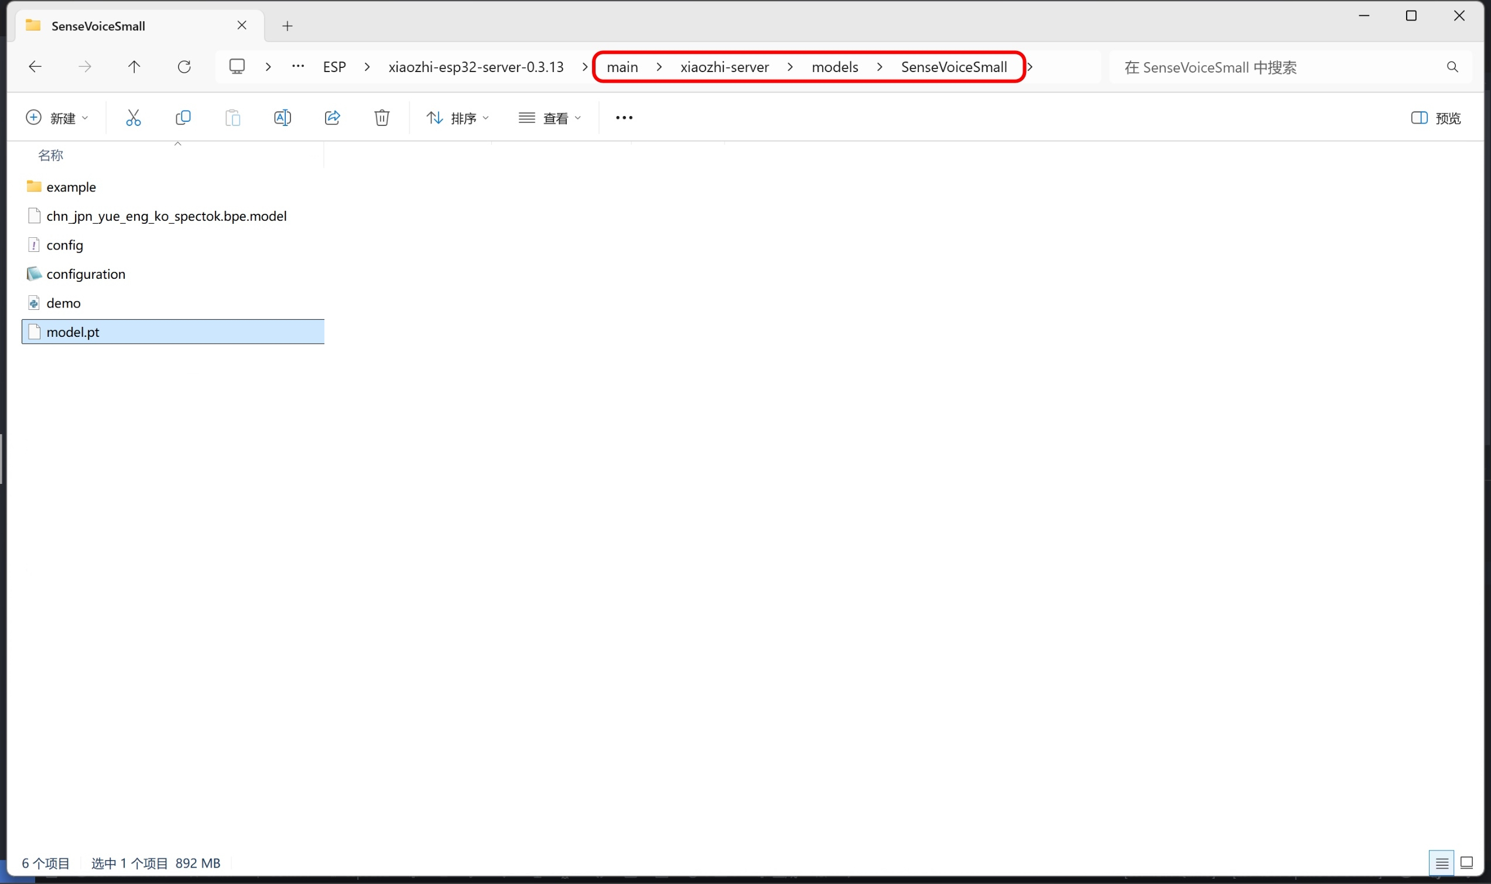
Task: Open the 查看 (View) dropdown
Action: coord(549,118)
